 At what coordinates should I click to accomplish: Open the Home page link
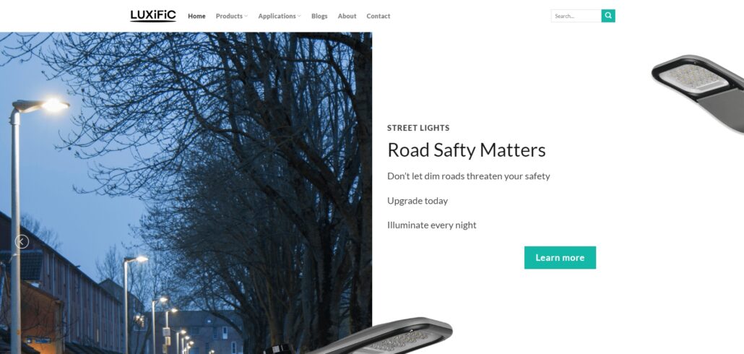pos(196,16)
